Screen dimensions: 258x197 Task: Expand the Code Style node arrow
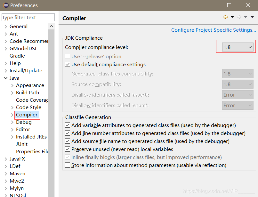coord(12,107)
